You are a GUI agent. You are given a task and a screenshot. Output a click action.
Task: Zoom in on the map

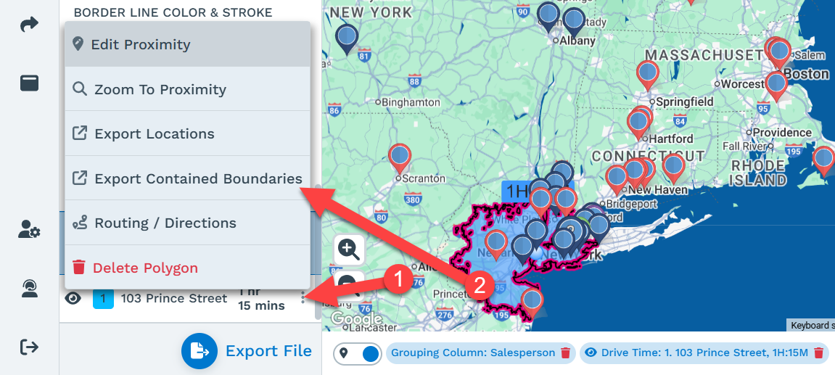click(x=349, y=249)
